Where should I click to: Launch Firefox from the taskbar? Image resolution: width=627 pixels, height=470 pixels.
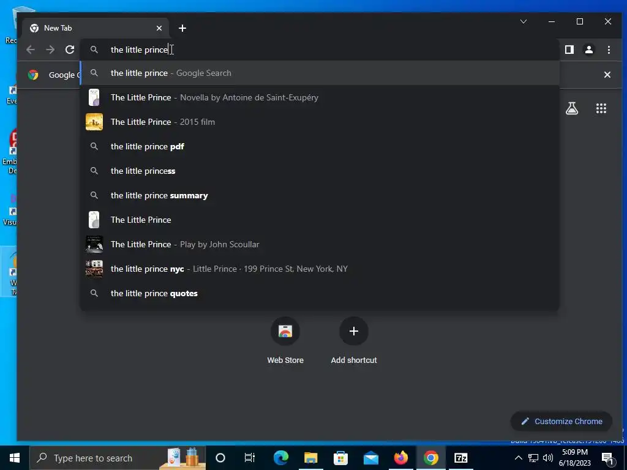pos(400,458)
